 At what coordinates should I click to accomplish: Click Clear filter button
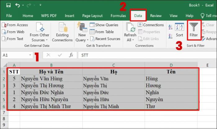tap(208, 25)
